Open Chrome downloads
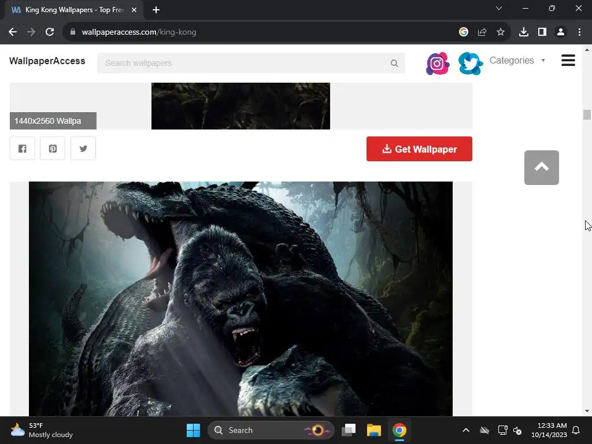 pos(524,32)
